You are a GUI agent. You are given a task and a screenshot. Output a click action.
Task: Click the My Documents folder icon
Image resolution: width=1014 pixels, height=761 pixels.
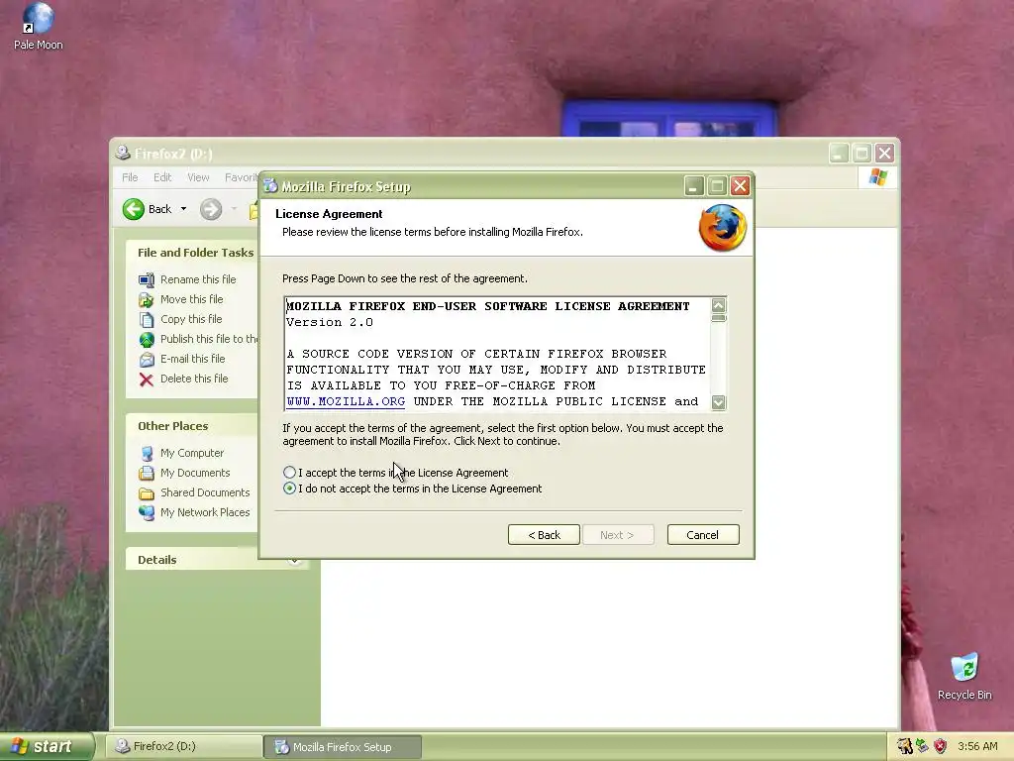147,473
